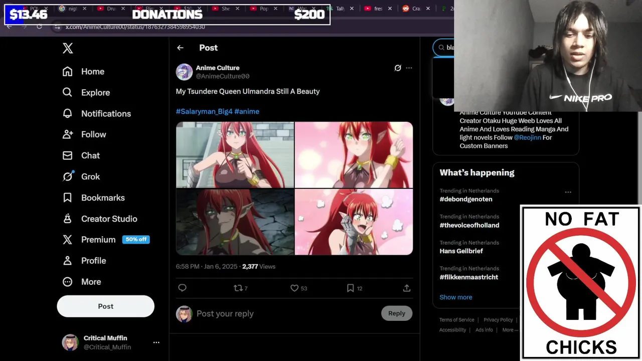Screen dimensions: 642x361
Task: Open the #anime hashtag
Action: pos(247,111)
